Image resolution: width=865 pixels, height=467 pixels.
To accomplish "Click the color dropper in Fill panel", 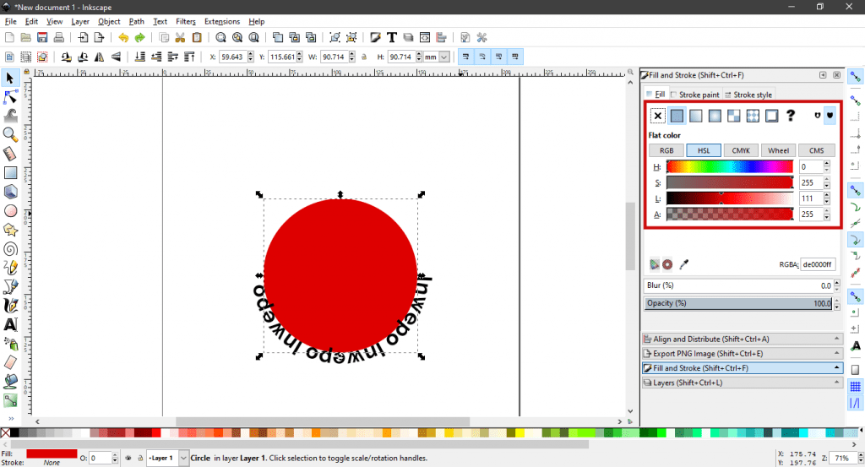I will pos(685,264).
